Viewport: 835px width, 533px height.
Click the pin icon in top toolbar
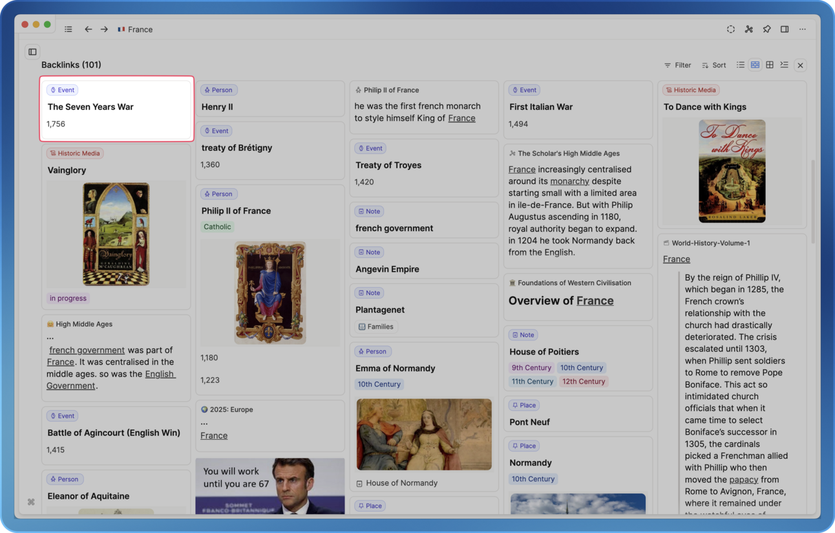(x=766, y=29)
